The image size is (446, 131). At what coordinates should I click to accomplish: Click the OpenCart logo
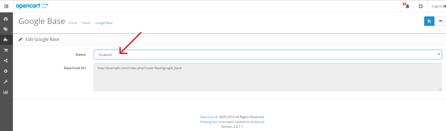(32, 6)
